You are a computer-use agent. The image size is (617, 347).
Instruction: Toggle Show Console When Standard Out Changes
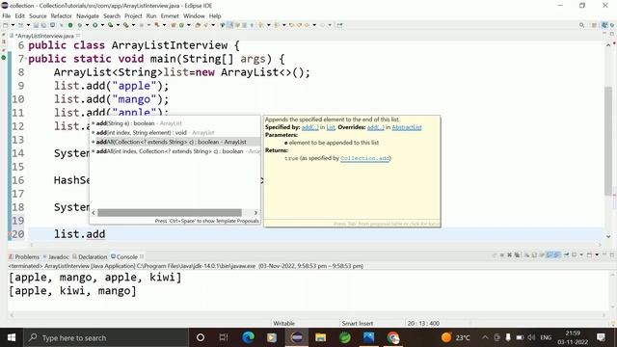point(549,254)
